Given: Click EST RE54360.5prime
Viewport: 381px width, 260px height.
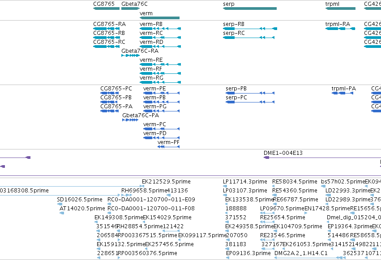Looking at the screenshot, I should (x=274, y=195).
